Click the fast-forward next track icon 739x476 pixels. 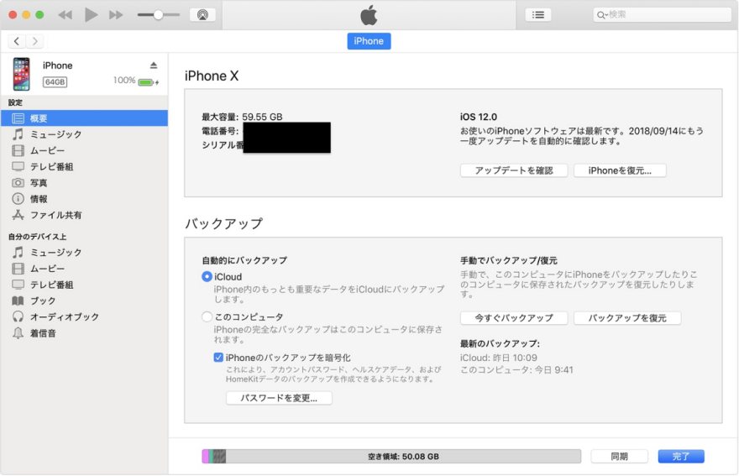pyautogui.click(x=116, y=15)
